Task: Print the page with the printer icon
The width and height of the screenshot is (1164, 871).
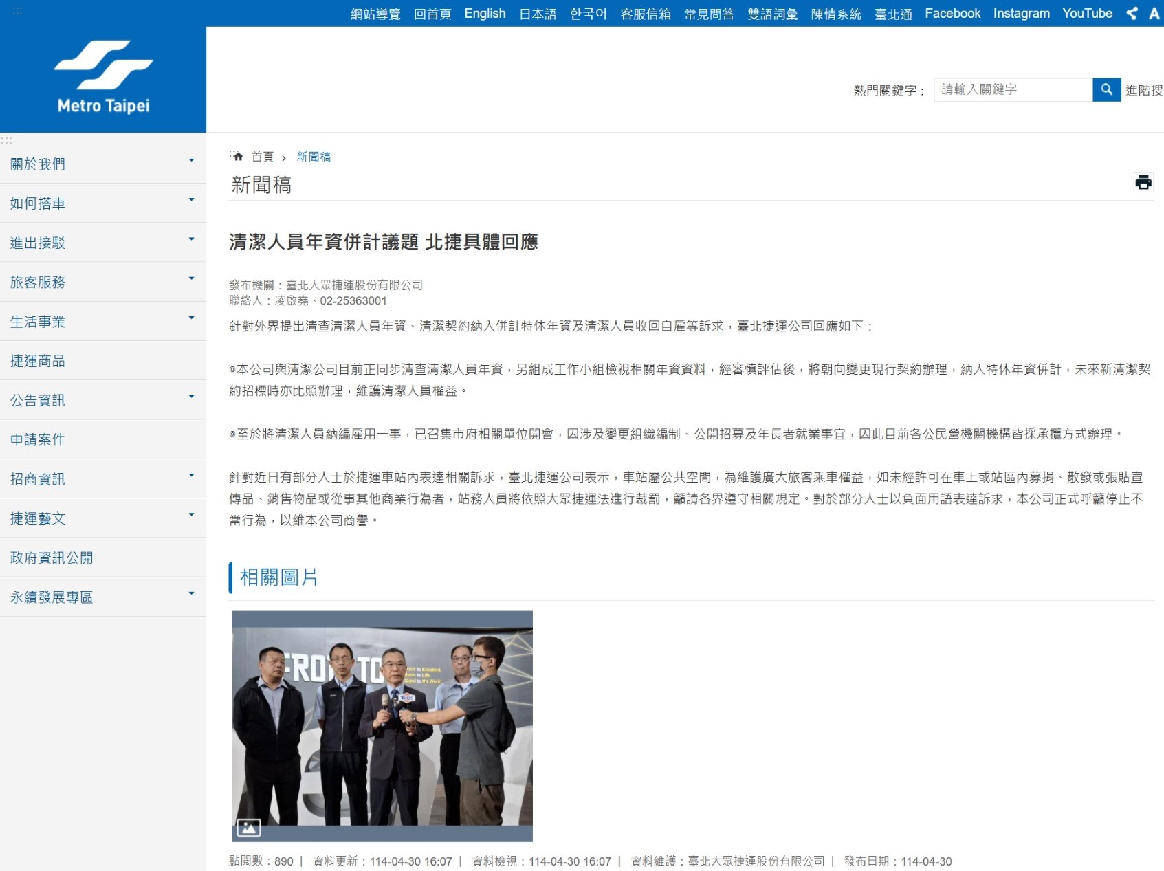Action: 1143,182
